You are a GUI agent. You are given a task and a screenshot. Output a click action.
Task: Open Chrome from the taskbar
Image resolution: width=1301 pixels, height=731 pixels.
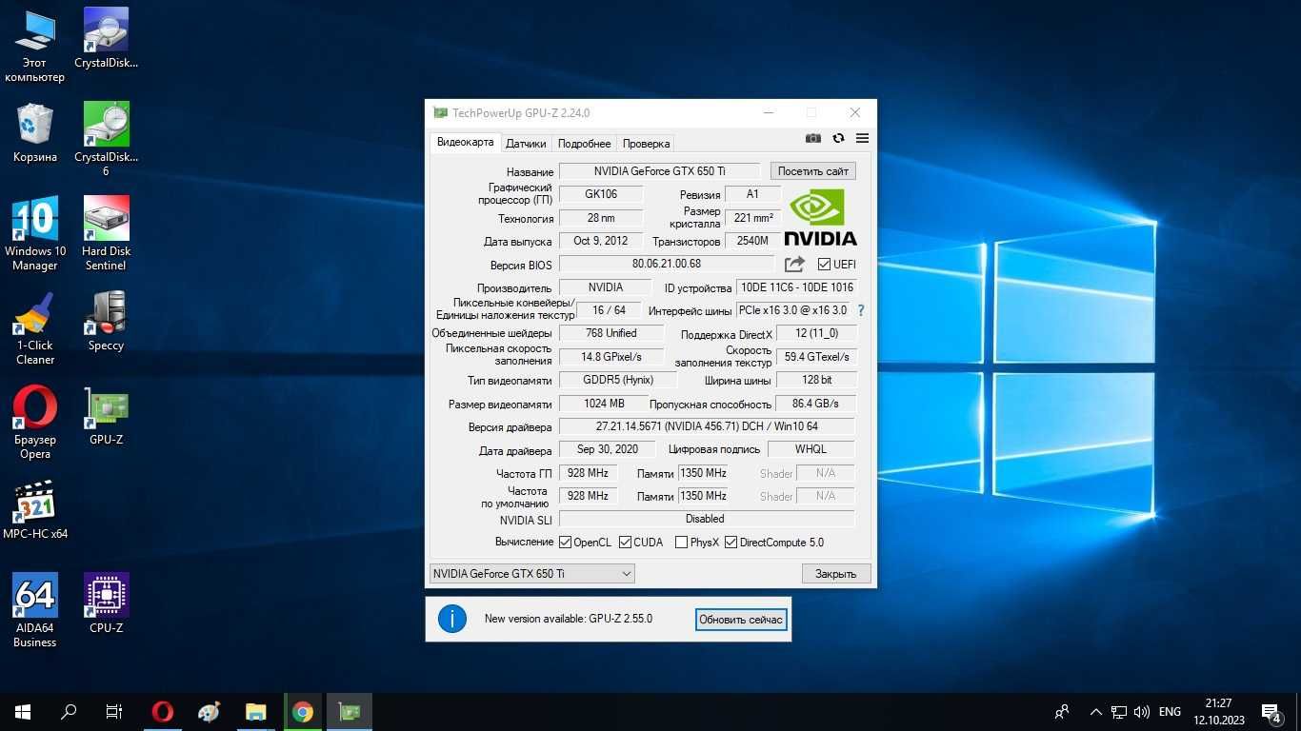click(x=303, y=711)
